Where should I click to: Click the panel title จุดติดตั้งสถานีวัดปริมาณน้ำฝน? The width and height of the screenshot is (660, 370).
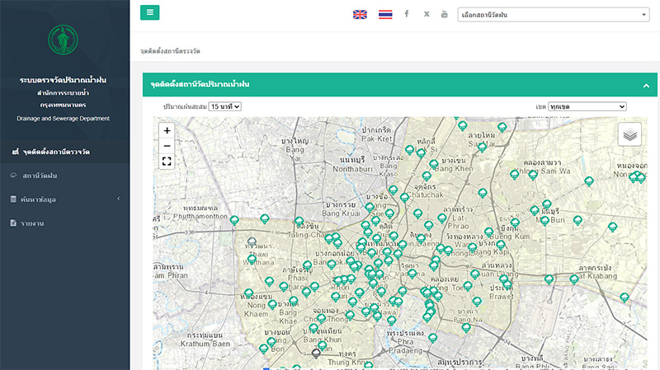click(200, 85)
